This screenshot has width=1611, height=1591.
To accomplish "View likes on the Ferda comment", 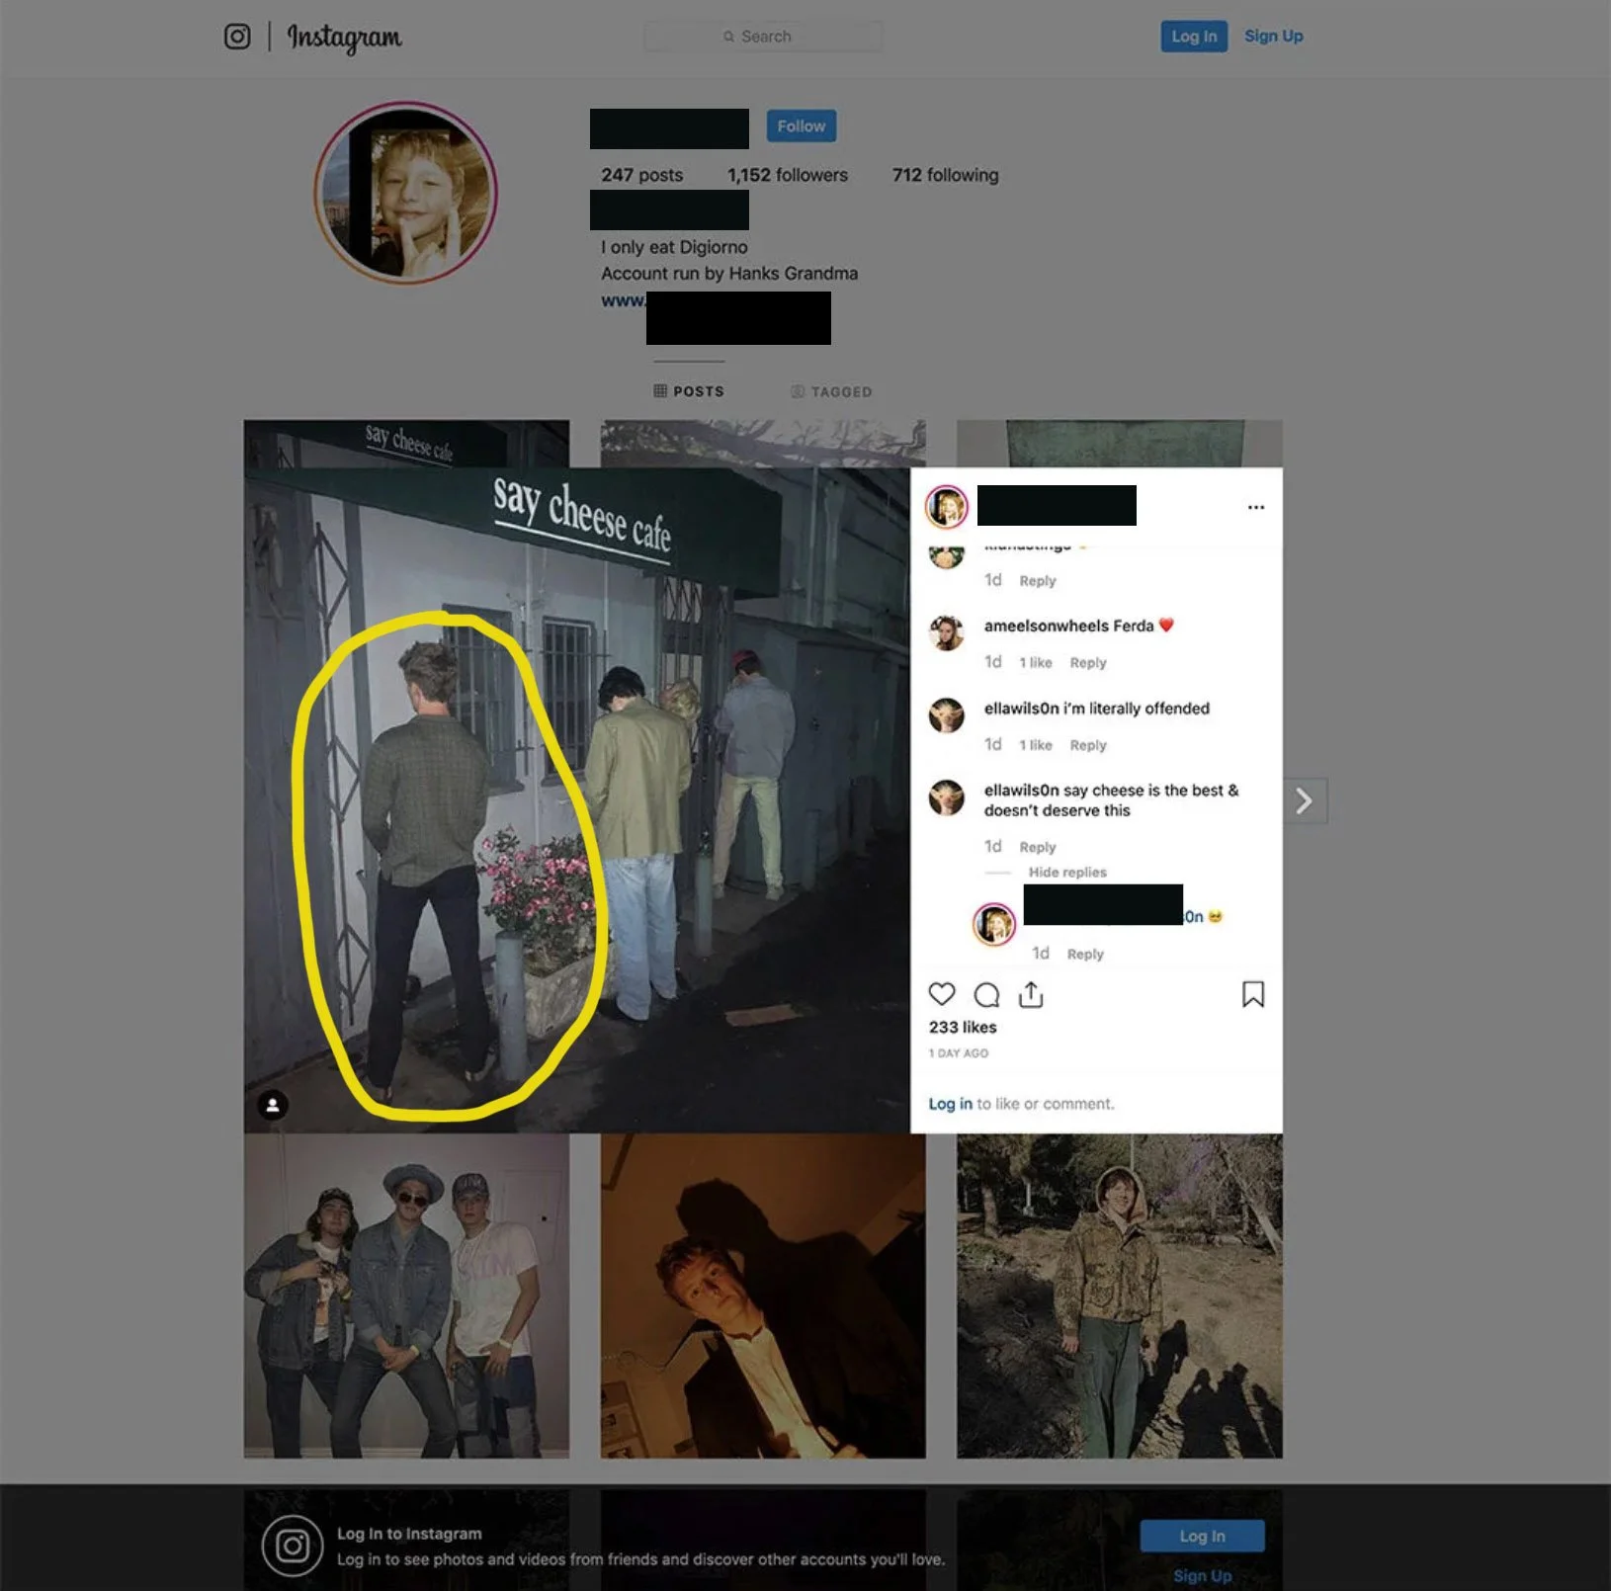I will pyautogui.click(x=1036, y=663).
